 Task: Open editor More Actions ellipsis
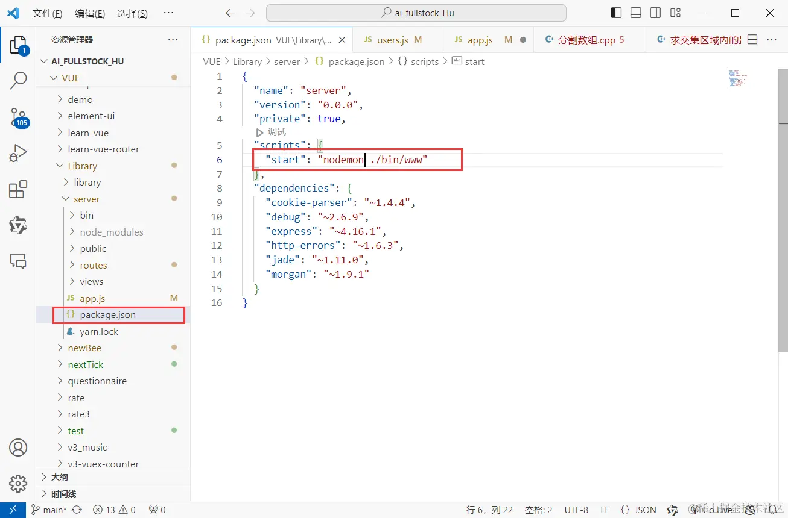772,40
